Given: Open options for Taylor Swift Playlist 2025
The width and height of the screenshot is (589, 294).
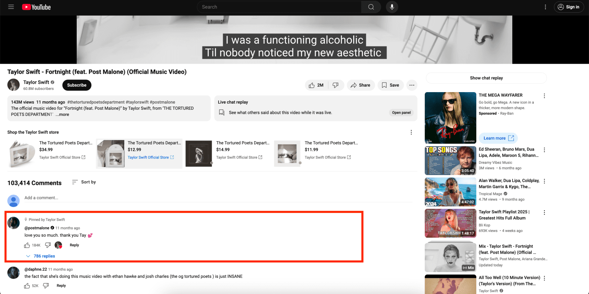Looking at the screenshot, I should 544,213.
